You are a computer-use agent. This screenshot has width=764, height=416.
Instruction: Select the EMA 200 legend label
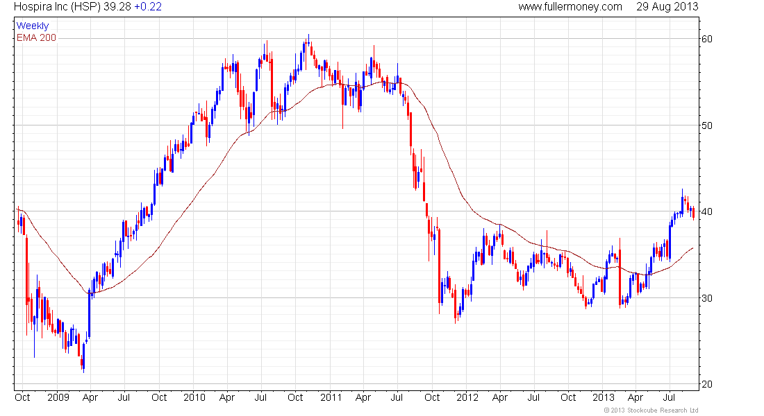tap(36, 37)
